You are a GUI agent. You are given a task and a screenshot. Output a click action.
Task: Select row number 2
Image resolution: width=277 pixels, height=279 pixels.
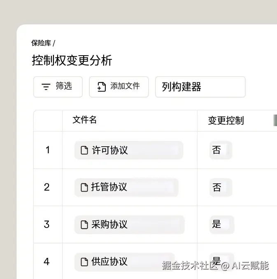coord(47,187)
